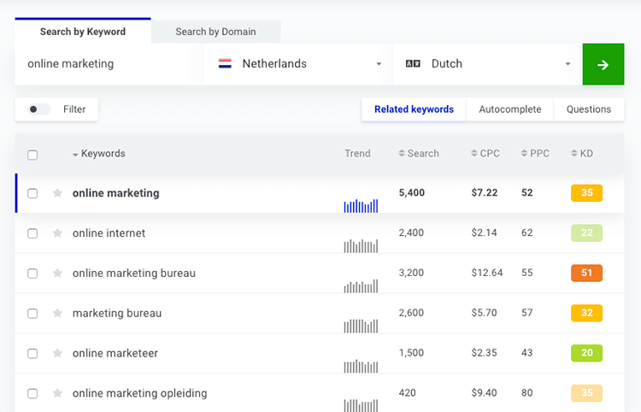Screen dimensions: 641x412
Task: Sort table by CPC column
Action: (485, 154)
